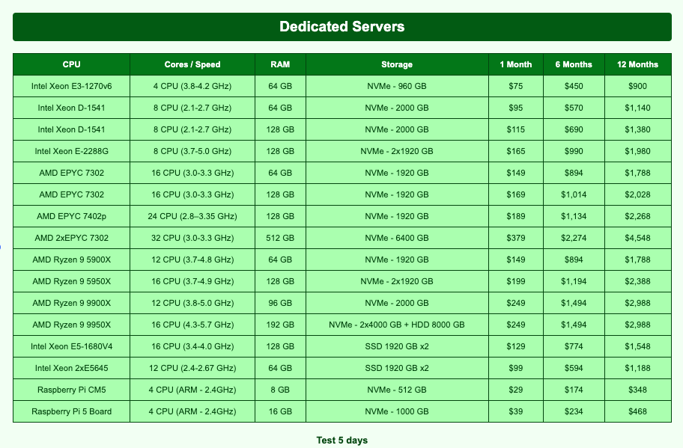The image size is (683, 448).
Task: Click the '$2,274' six-month price
Action: 574,238
